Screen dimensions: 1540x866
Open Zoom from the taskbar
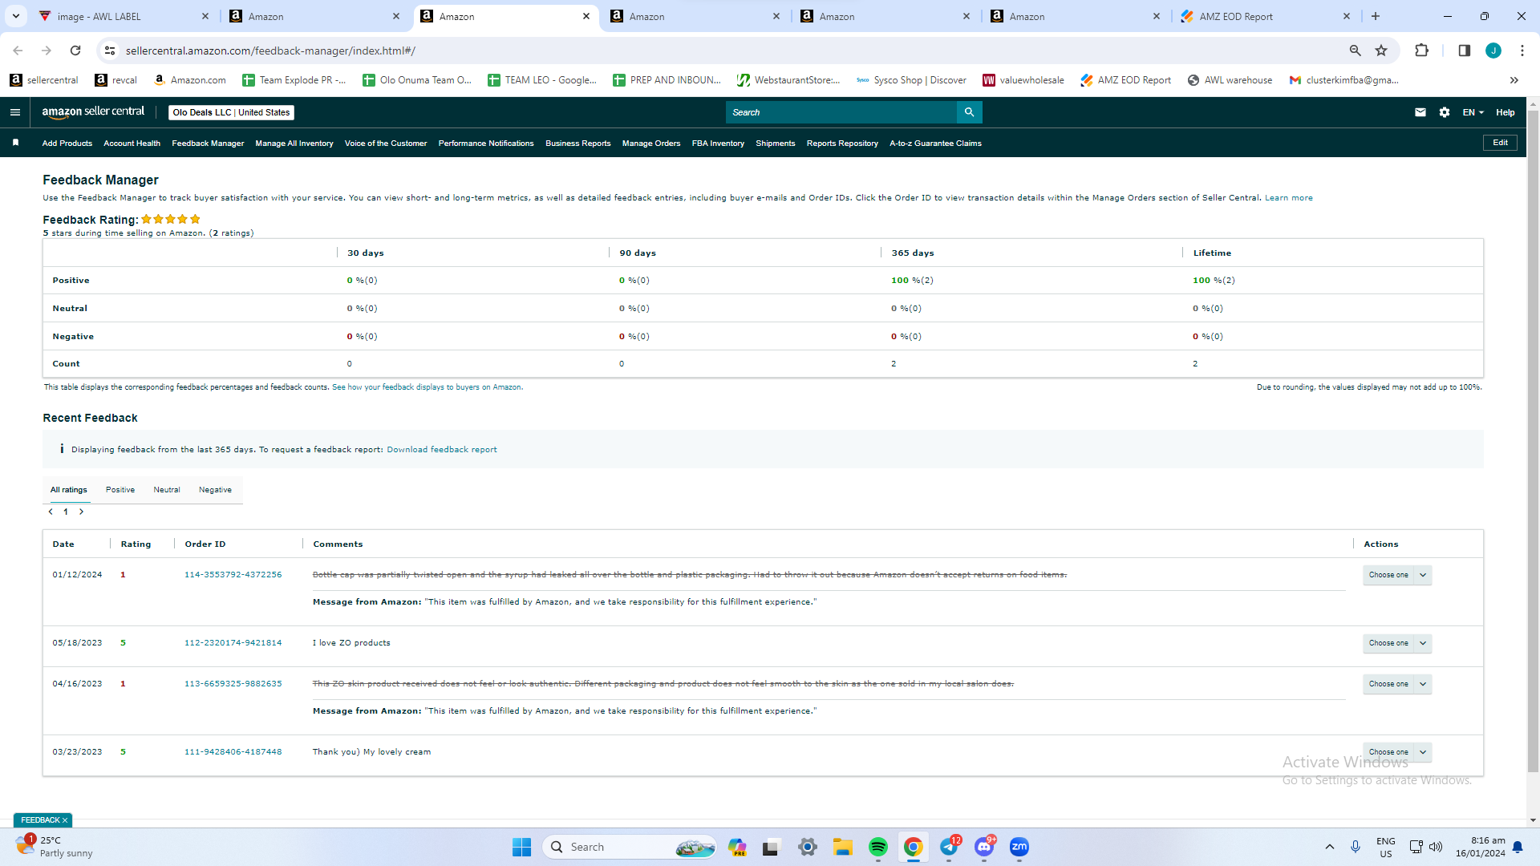(x=1019, y=847)
